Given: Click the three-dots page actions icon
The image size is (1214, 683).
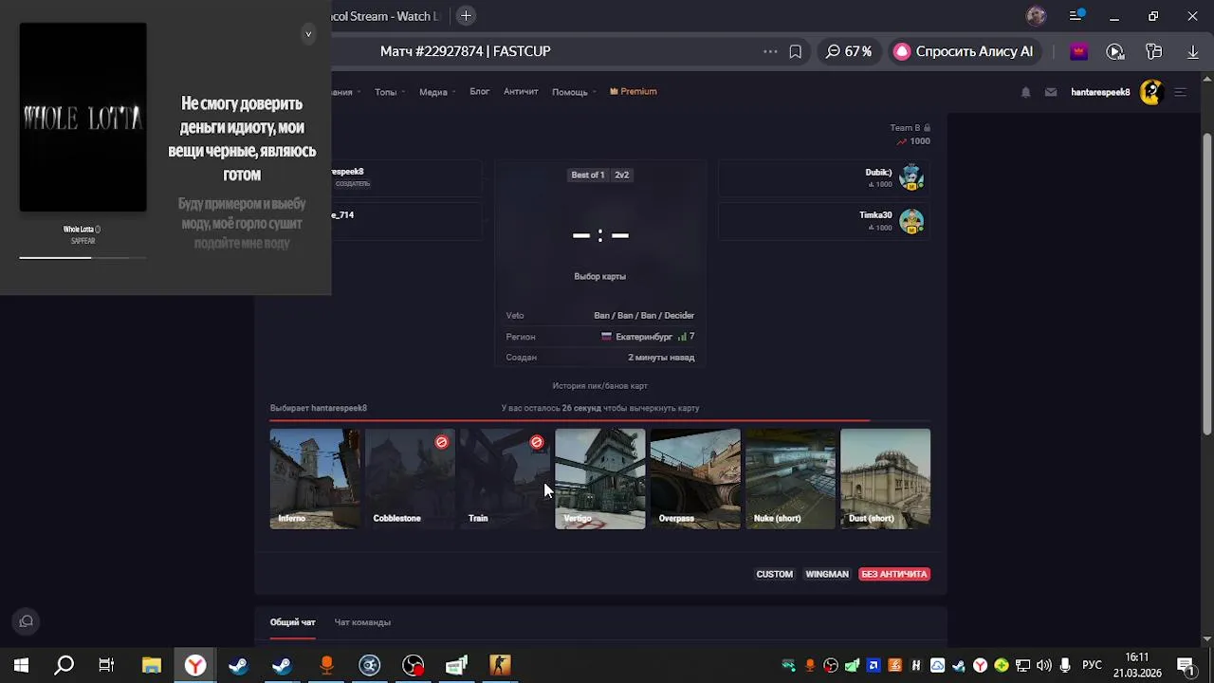Looking at the screenshot, I should [x=770, y=51].
